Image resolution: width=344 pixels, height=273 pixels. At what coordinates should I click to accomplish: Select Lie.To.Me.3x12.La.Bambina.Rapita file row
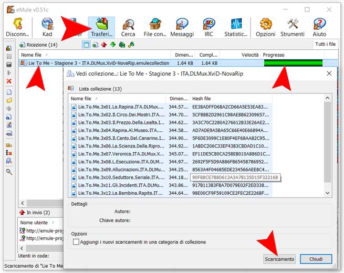[171, 193]
